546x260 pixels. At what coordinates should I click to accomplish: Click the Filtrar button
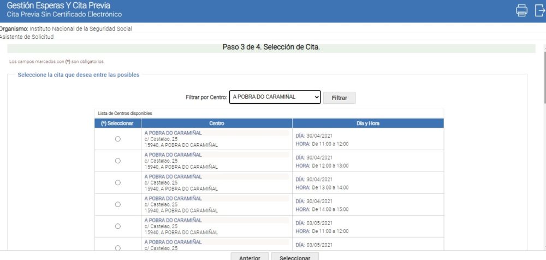tap(339, 98)
